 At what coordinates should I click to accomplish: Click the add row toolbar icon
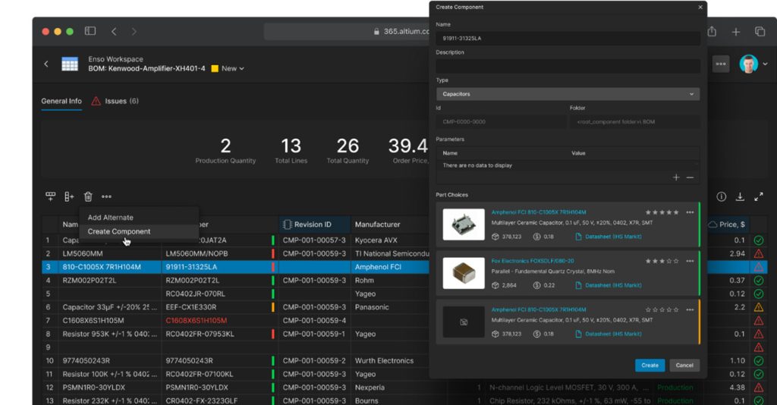tap(51, 196)
